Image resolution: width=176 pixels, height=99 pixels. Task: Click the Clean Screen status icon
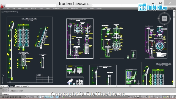pos(172,97)
